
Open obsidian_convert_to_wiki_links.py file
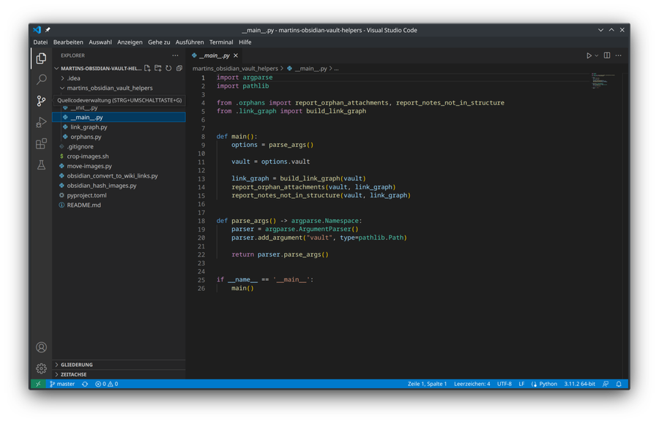click(119, 175)
